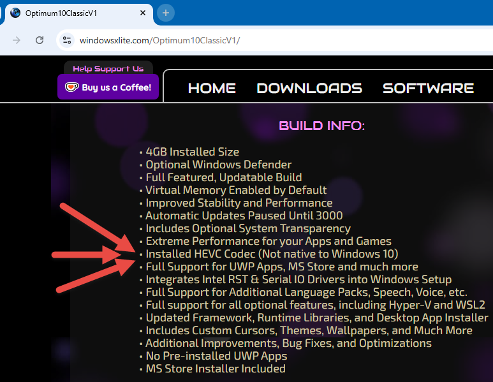Click the BUILD INFO heading
Screen dimensions: 493x382
tap(321, 126)
